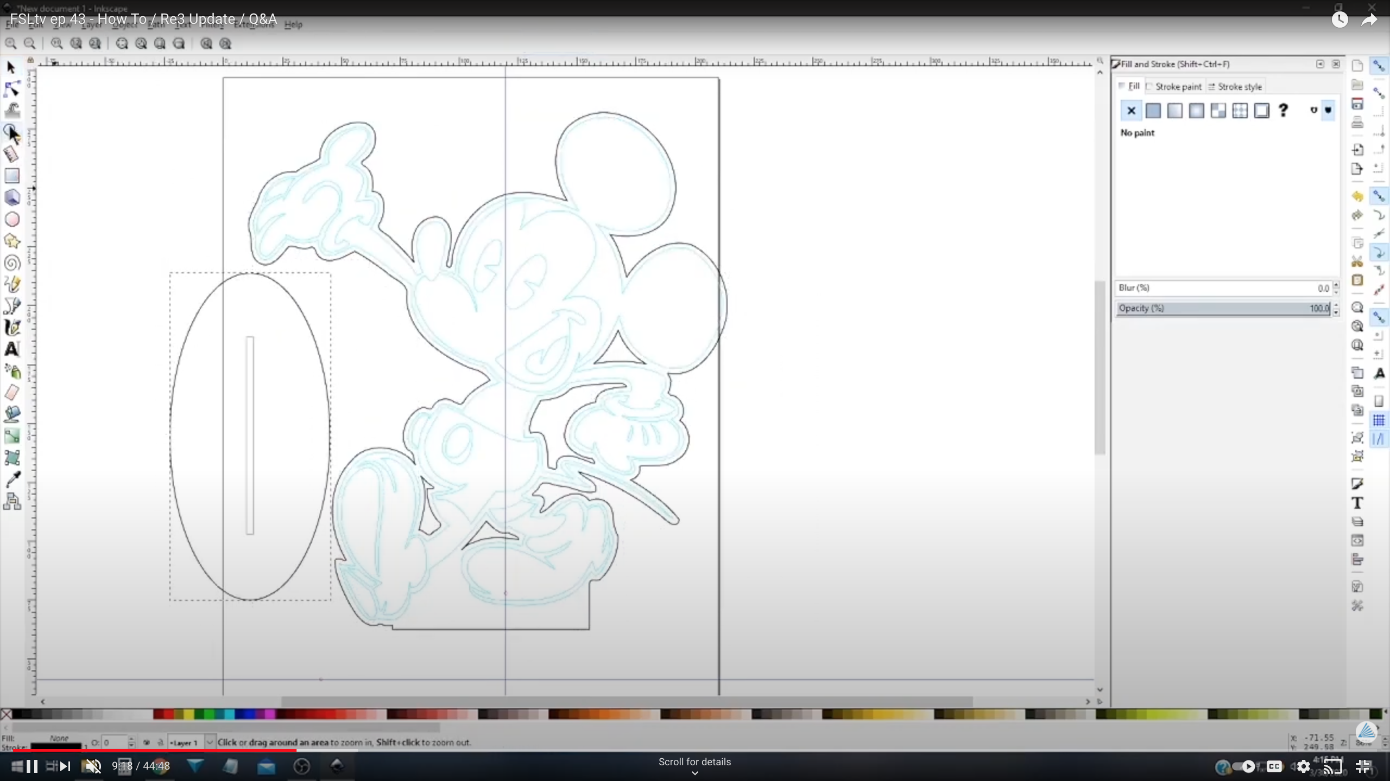Image resolution: width=1390 pixels, height=781 pixels.
Task: Toggle layer visibility next to Layer 1
Action: point(147,742)
